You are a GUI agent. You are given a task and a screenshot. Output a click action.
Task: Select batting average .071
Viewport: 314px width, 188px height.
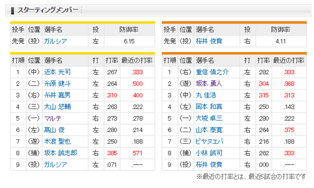[x=112, y=165]
